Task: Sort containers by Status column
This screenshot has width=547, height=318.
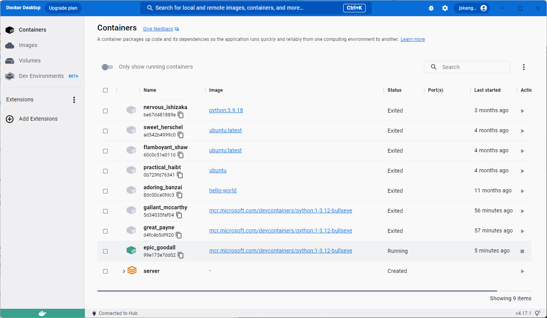Action: click(395, 90)
